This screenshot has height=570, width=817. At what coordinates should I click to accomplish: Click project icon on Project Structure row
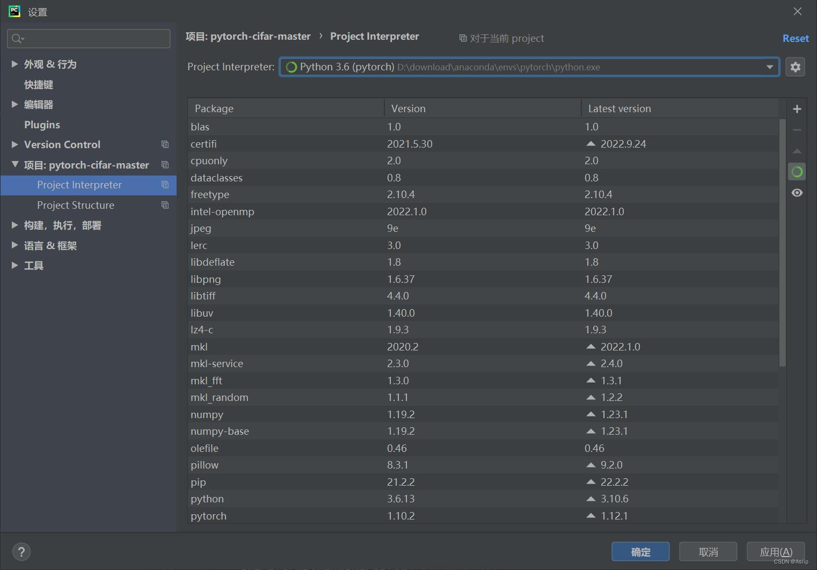(165, 205)
